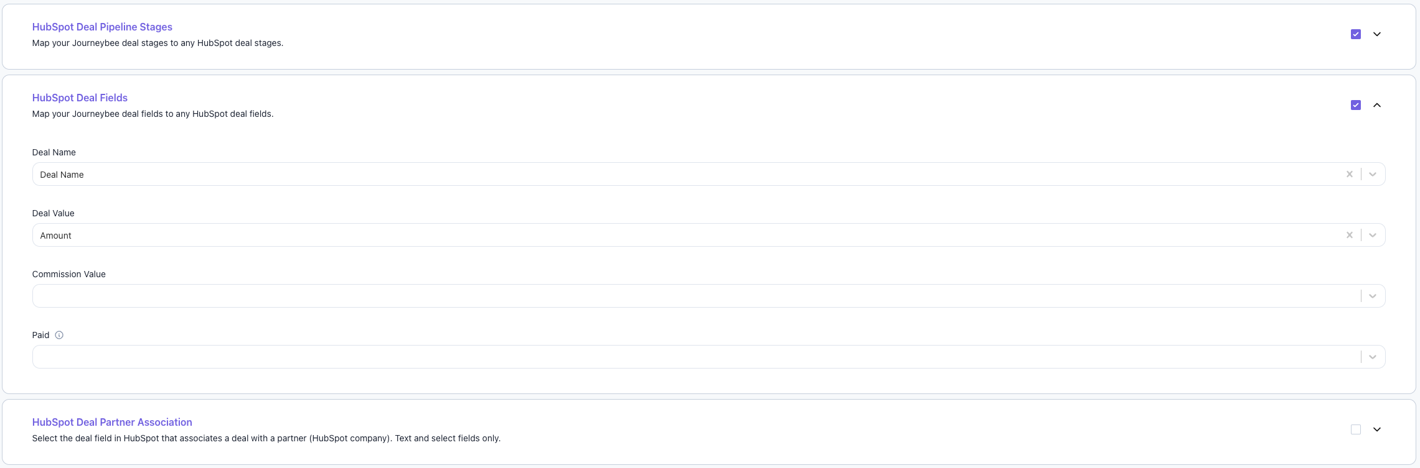Open the Deal Value dropdown arrow

(x=1373, y=235)
